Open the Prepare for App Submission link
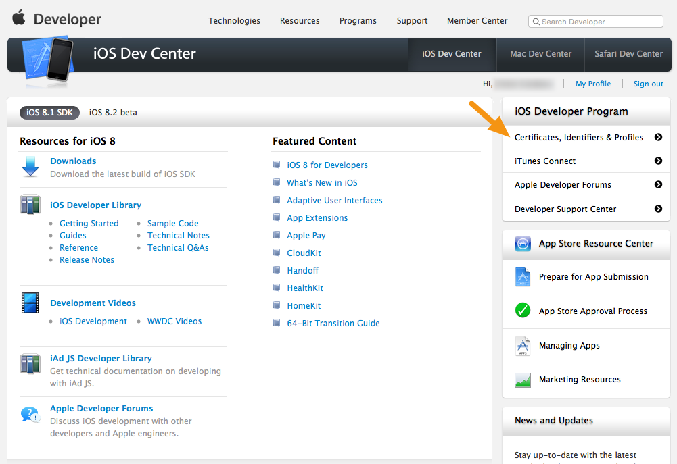677x464 pixels. click(594, 277)
